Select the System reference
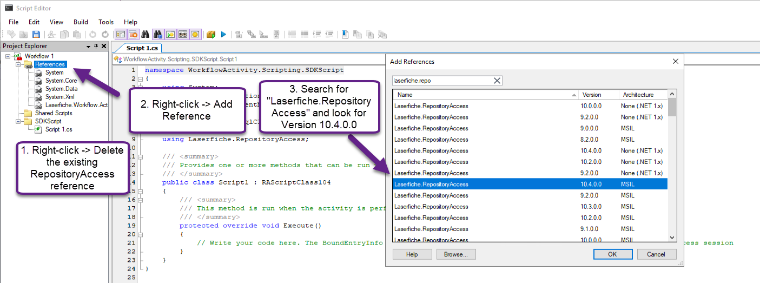The width and height of the screenshot is (760, 283). pos(54,73)
